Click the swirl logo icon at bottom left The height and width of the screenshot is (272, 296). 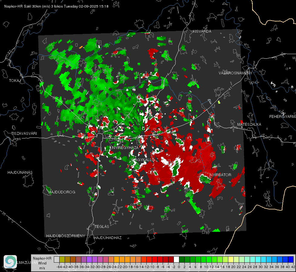click(x=10, y=262)
